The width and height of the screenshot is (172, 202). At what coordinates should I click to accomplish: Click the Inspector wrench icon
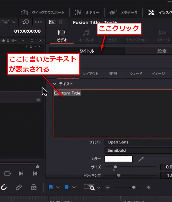point(151,12)
